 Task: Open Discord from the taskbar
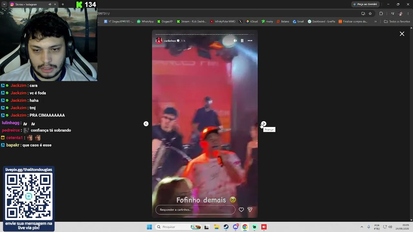point(236,227)
